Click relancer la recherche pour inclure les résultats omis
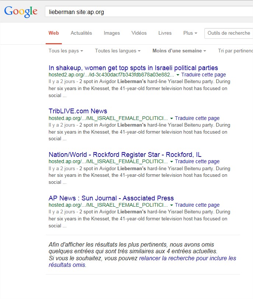Image resolution: width=253 pixels, height=299 pixels. [142, 261]
